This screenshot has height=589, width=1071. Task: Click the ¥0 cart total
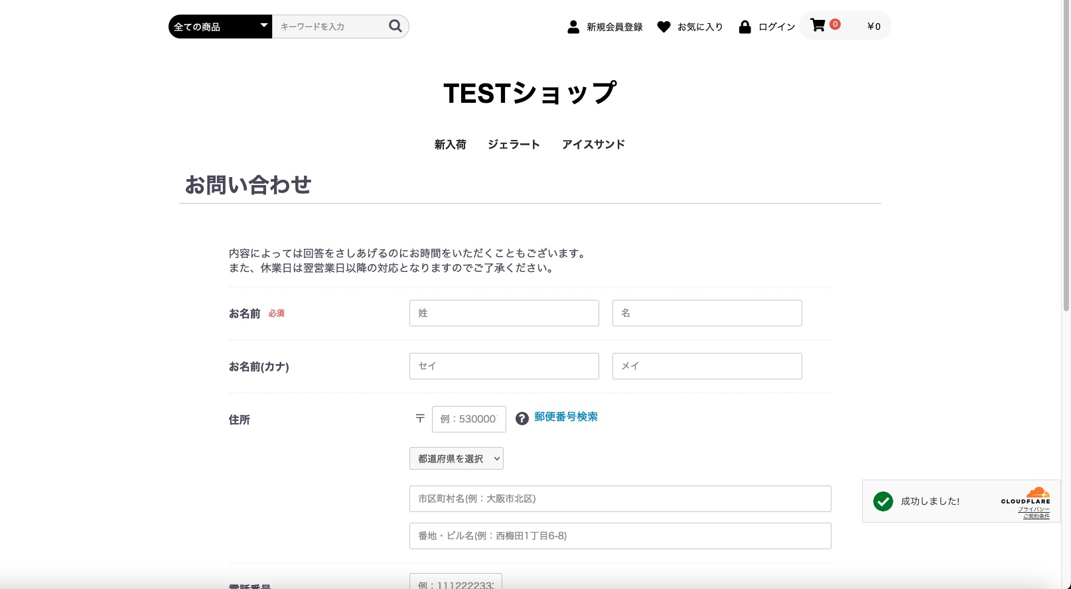pyautogui.click(x=874, y=27)
